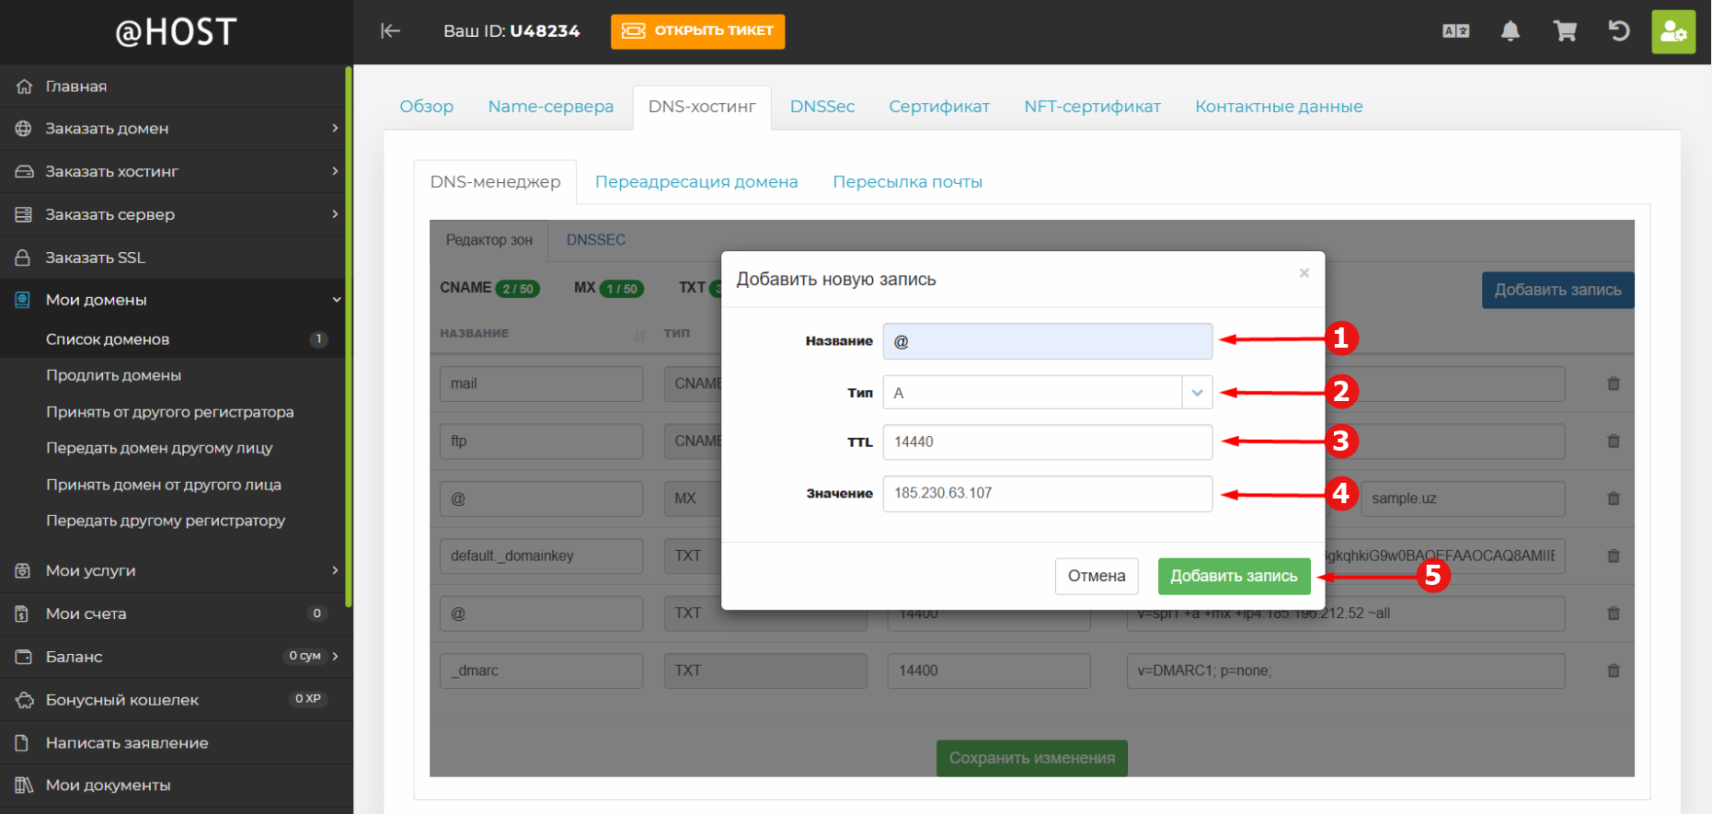Collapse Мои домены submenu
The height and width of the screenshot is (814, 1712).
tap(336, 300)
